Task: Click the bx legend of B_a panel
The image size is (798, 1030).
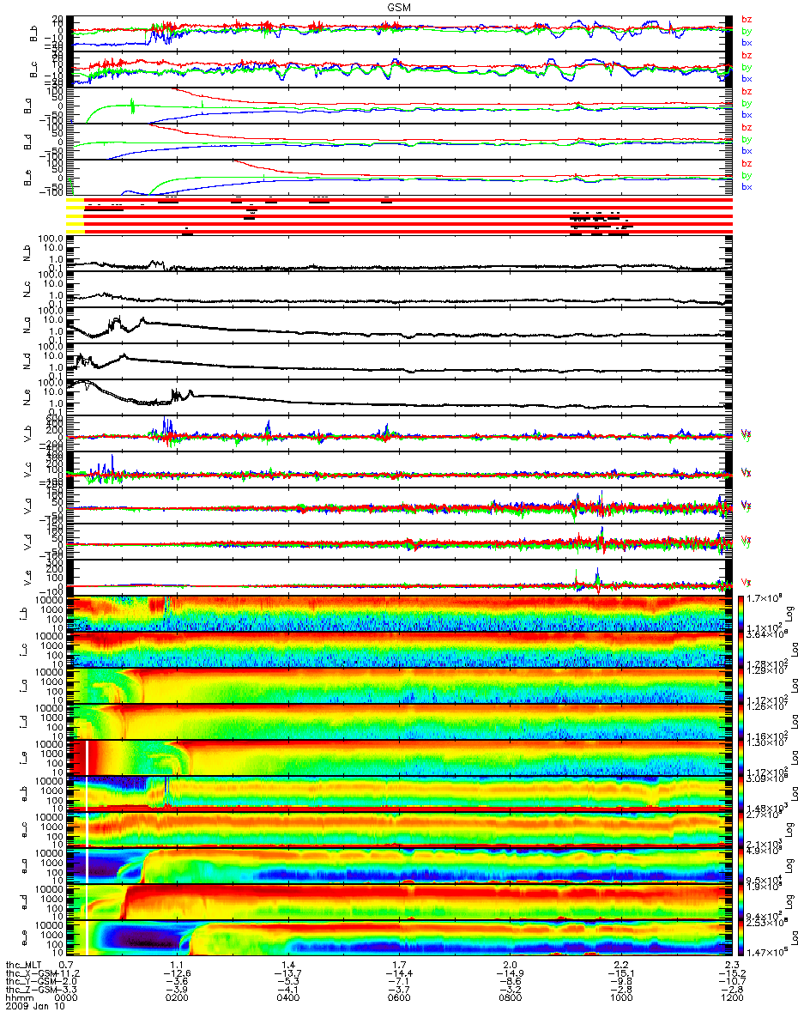Action: [746, 115]
